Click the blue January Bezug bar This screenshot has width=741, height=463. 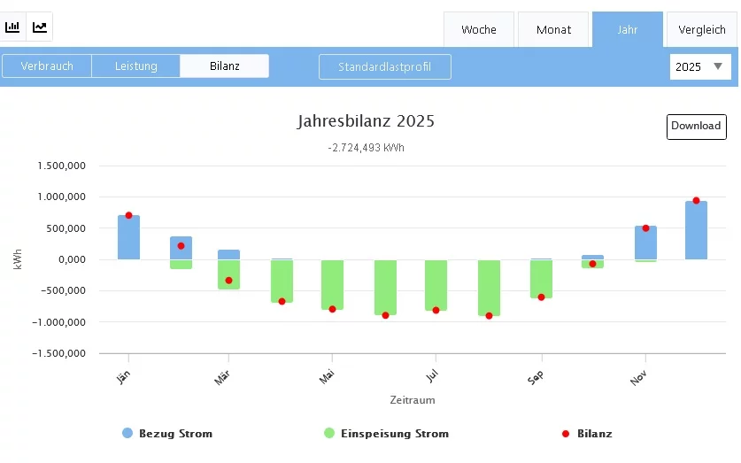[129, 239]
